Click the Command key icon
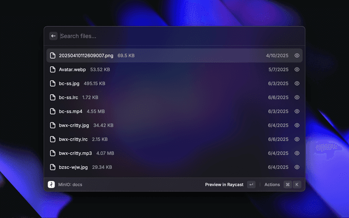The height and width of the screenshot is (218, 349). [x=287, y=185]
